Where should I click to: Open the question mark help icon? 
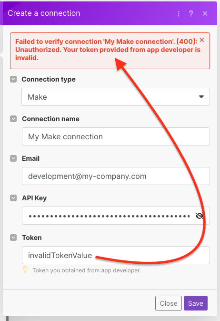191,13
